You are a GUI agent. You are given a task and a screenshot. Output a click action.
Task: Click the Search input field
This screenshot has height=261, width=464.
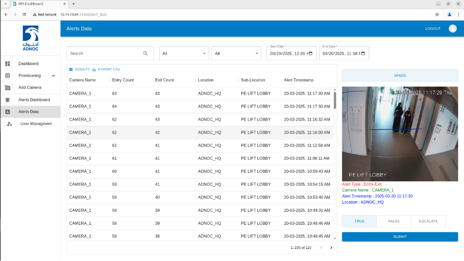click(110, 54)
